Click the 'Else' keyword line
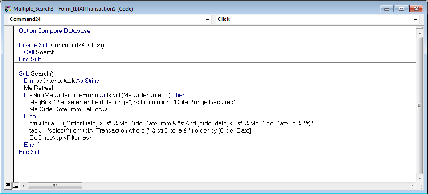428x194 pixels. (30, 116)
